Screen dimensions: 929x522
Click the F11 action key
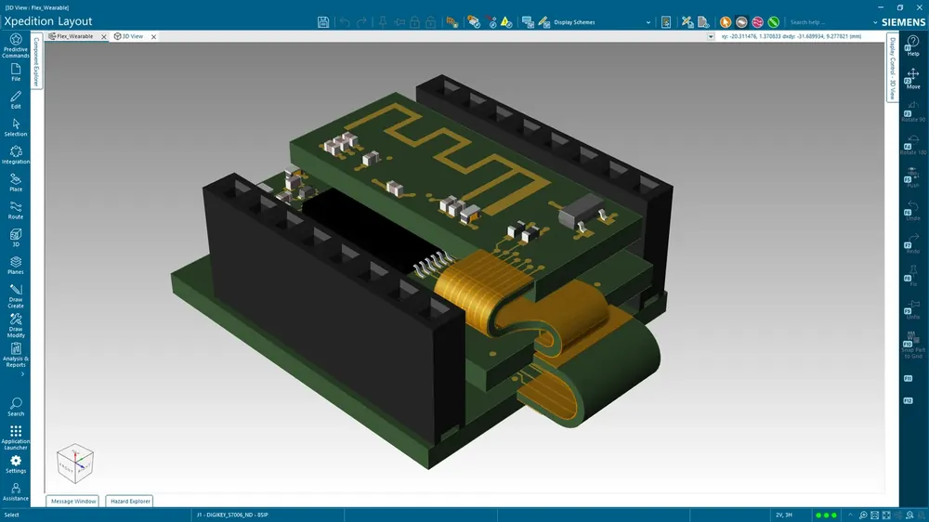(x=909, y=379)
